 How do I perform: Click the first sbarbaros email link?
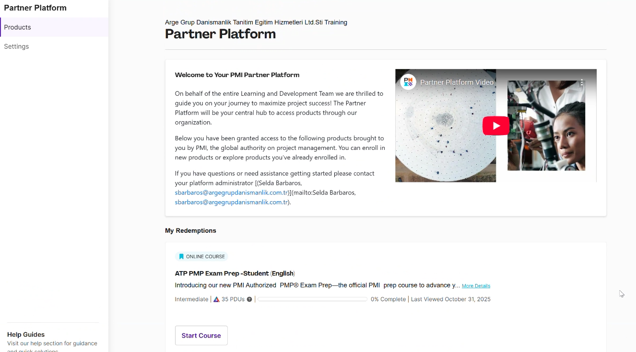(231, 193)
